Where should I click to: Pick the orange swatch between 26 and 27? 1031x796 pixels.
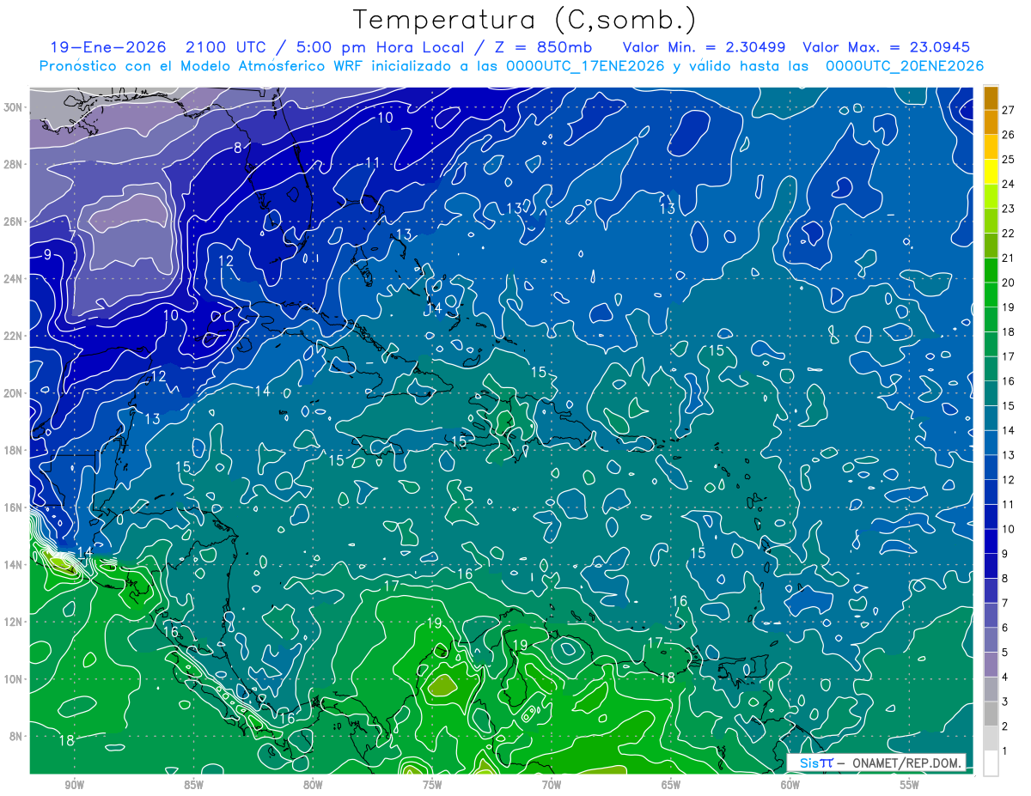tap(991, 122)
